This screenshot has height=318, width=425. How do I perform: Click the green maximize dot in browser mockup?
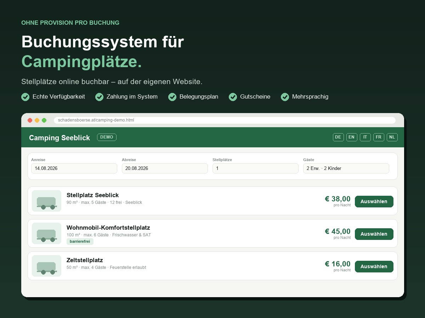coord(44,120)
